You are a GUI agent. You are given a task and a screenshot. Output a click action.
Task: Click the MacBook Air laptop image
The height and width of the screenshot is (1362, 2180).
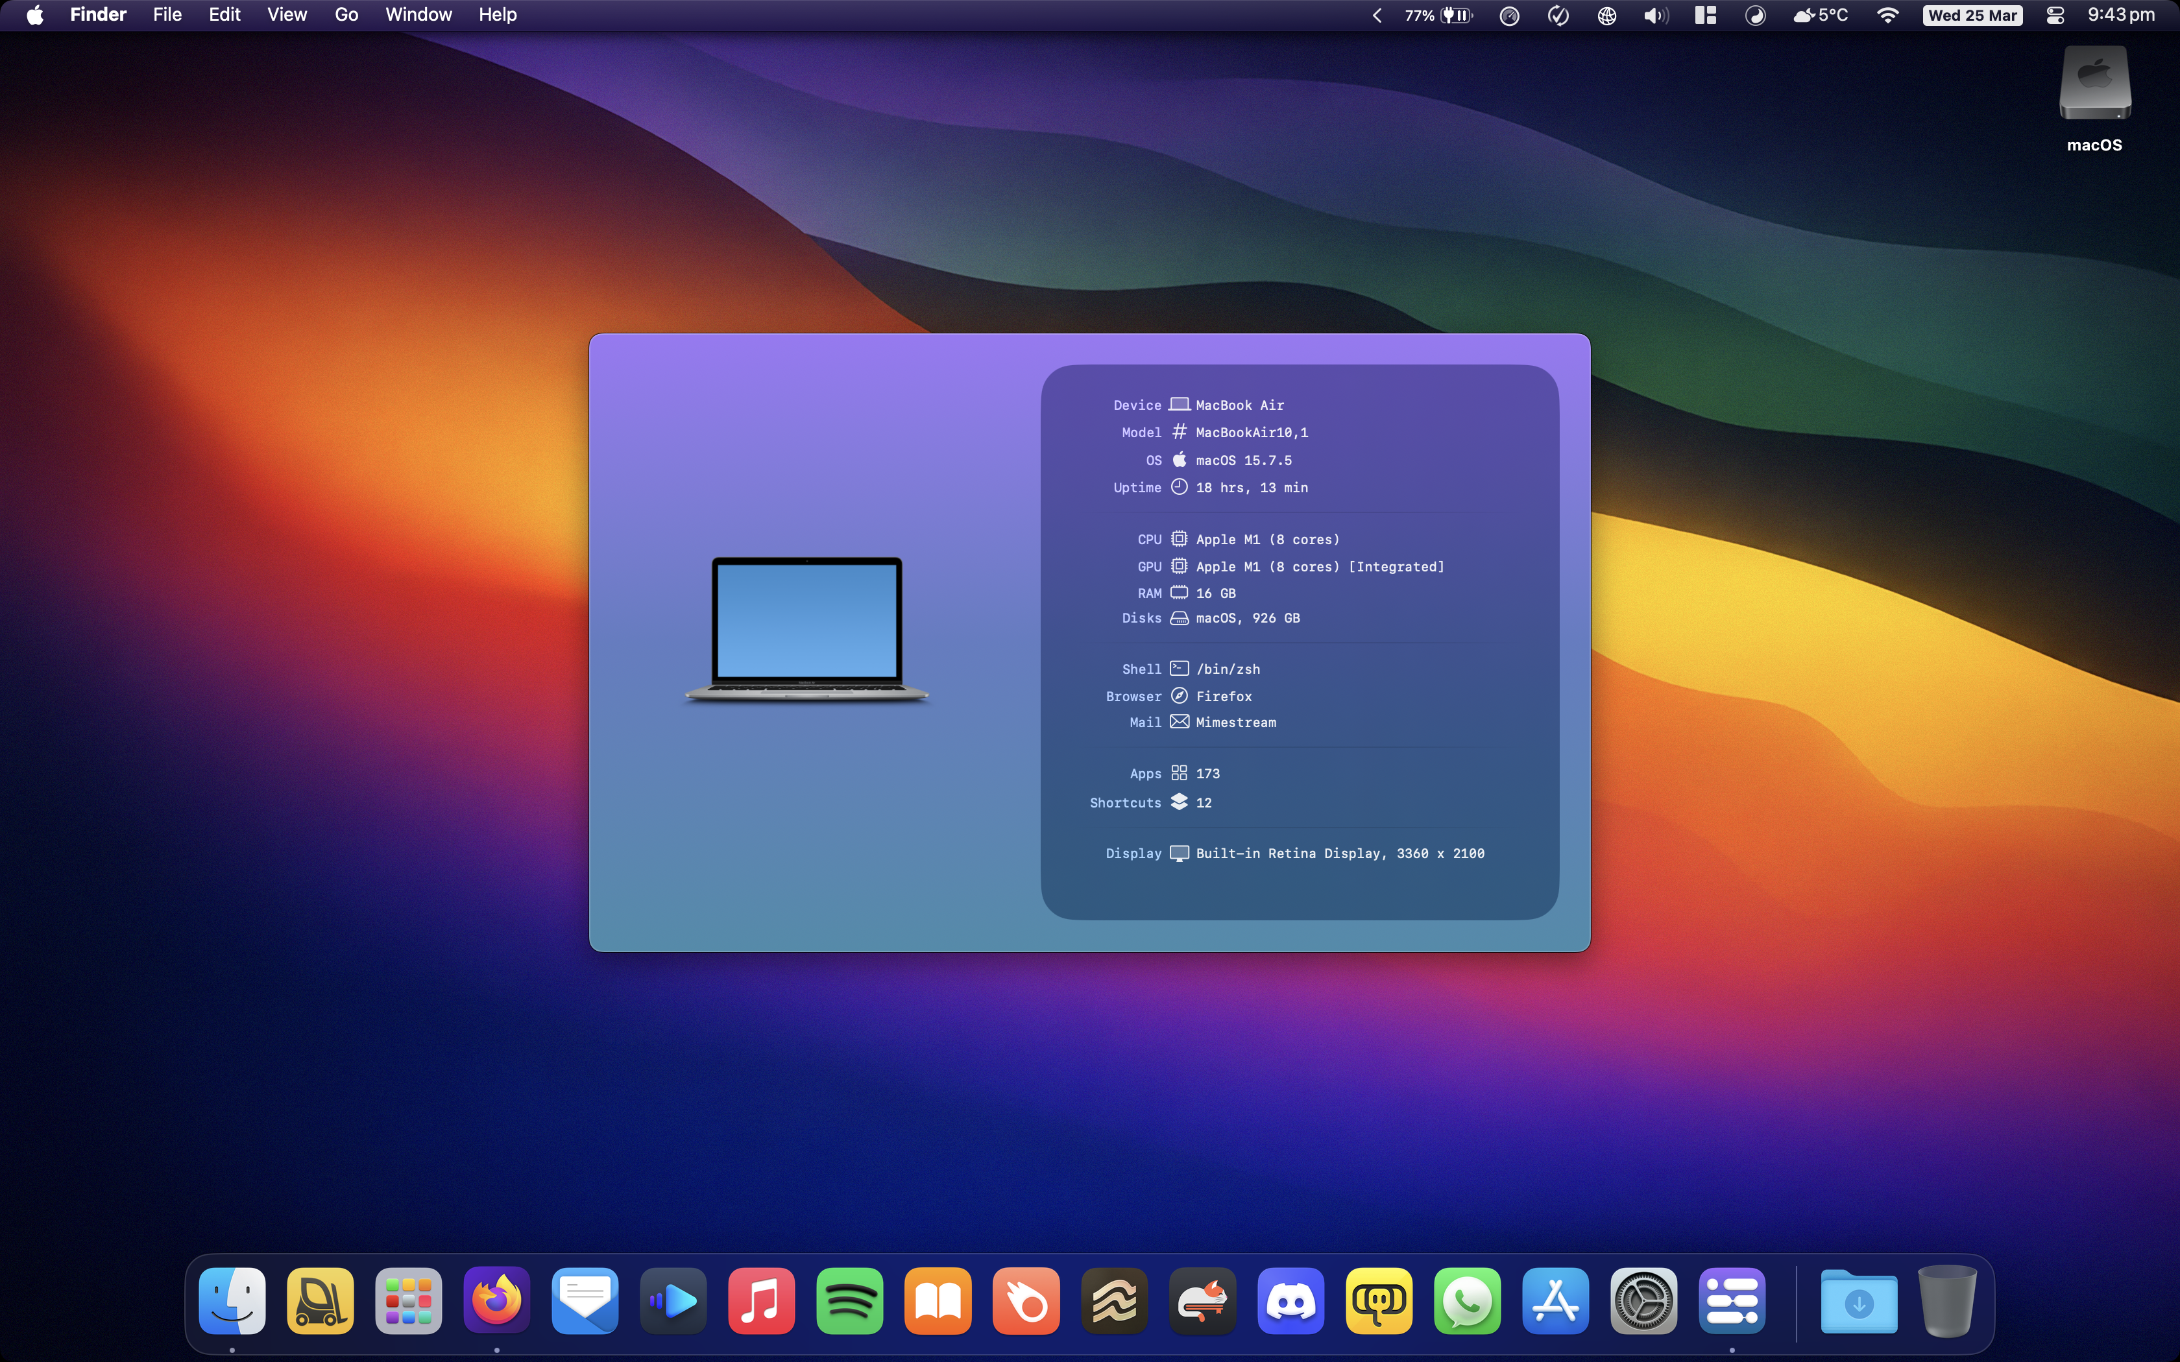tap(807, 630)
